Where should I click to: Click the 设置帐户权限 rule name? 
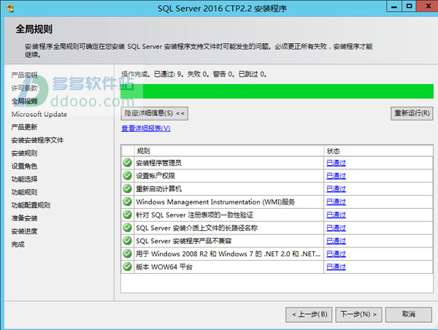pyautogui.click(x=155, y=176)
